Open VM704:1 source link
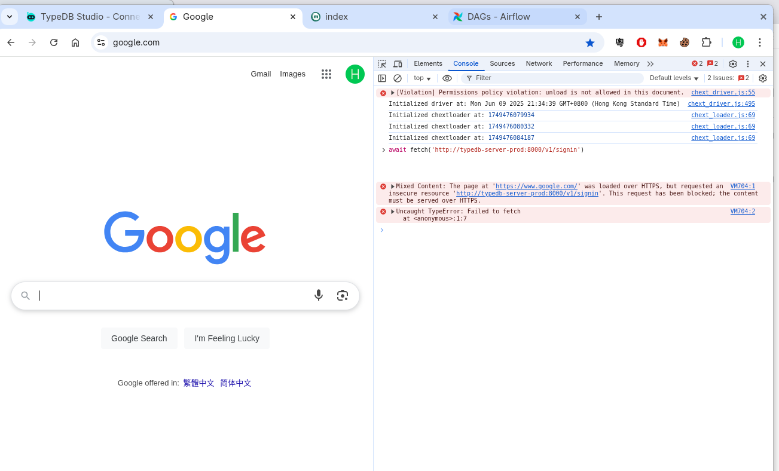The width and height of the screenshot is (779, 471). tap(743, 186)
